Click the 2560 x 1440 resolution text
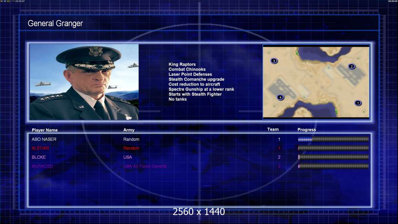The width and height of the screenshot is (398, 224). click(199, 212)
